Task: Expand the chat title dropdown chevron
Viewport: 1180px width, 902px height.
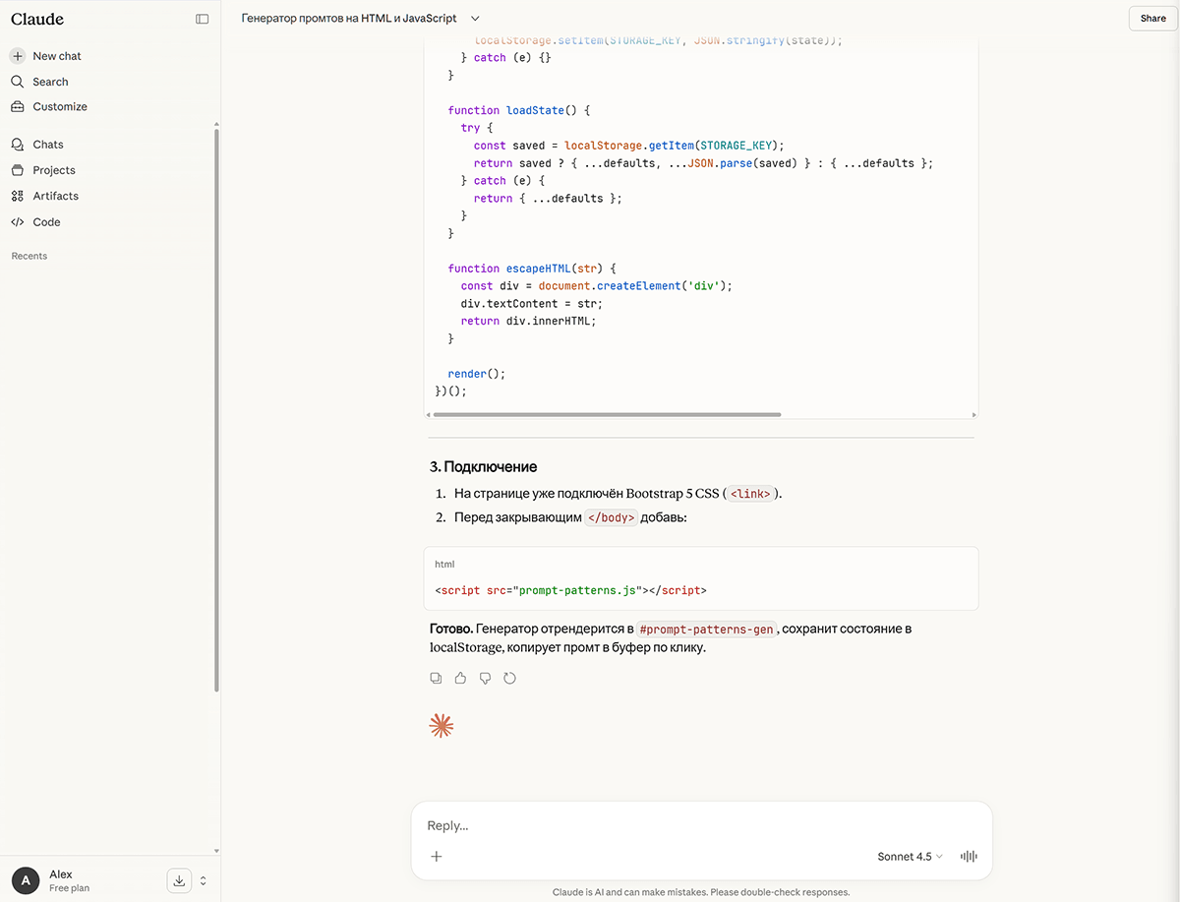Action: [x=476, y=19]
